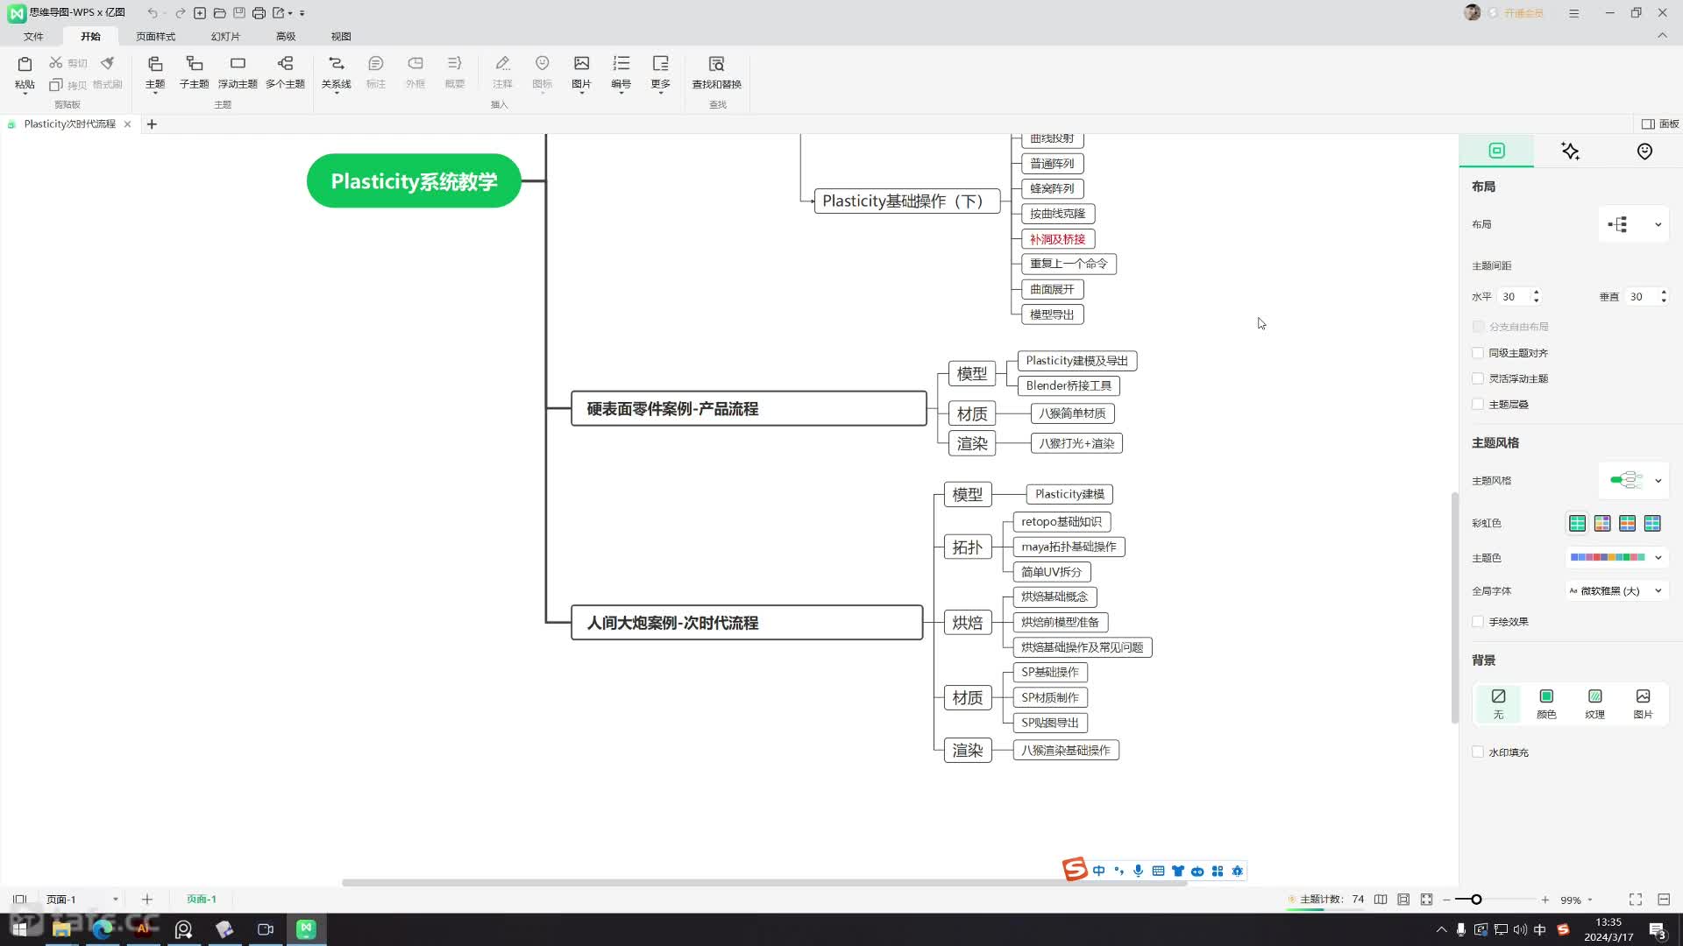This screenshot has width=1683, height=946.
Task: Select background 纹理 option
Action: pyautogui.click(x=1594, y=703)
